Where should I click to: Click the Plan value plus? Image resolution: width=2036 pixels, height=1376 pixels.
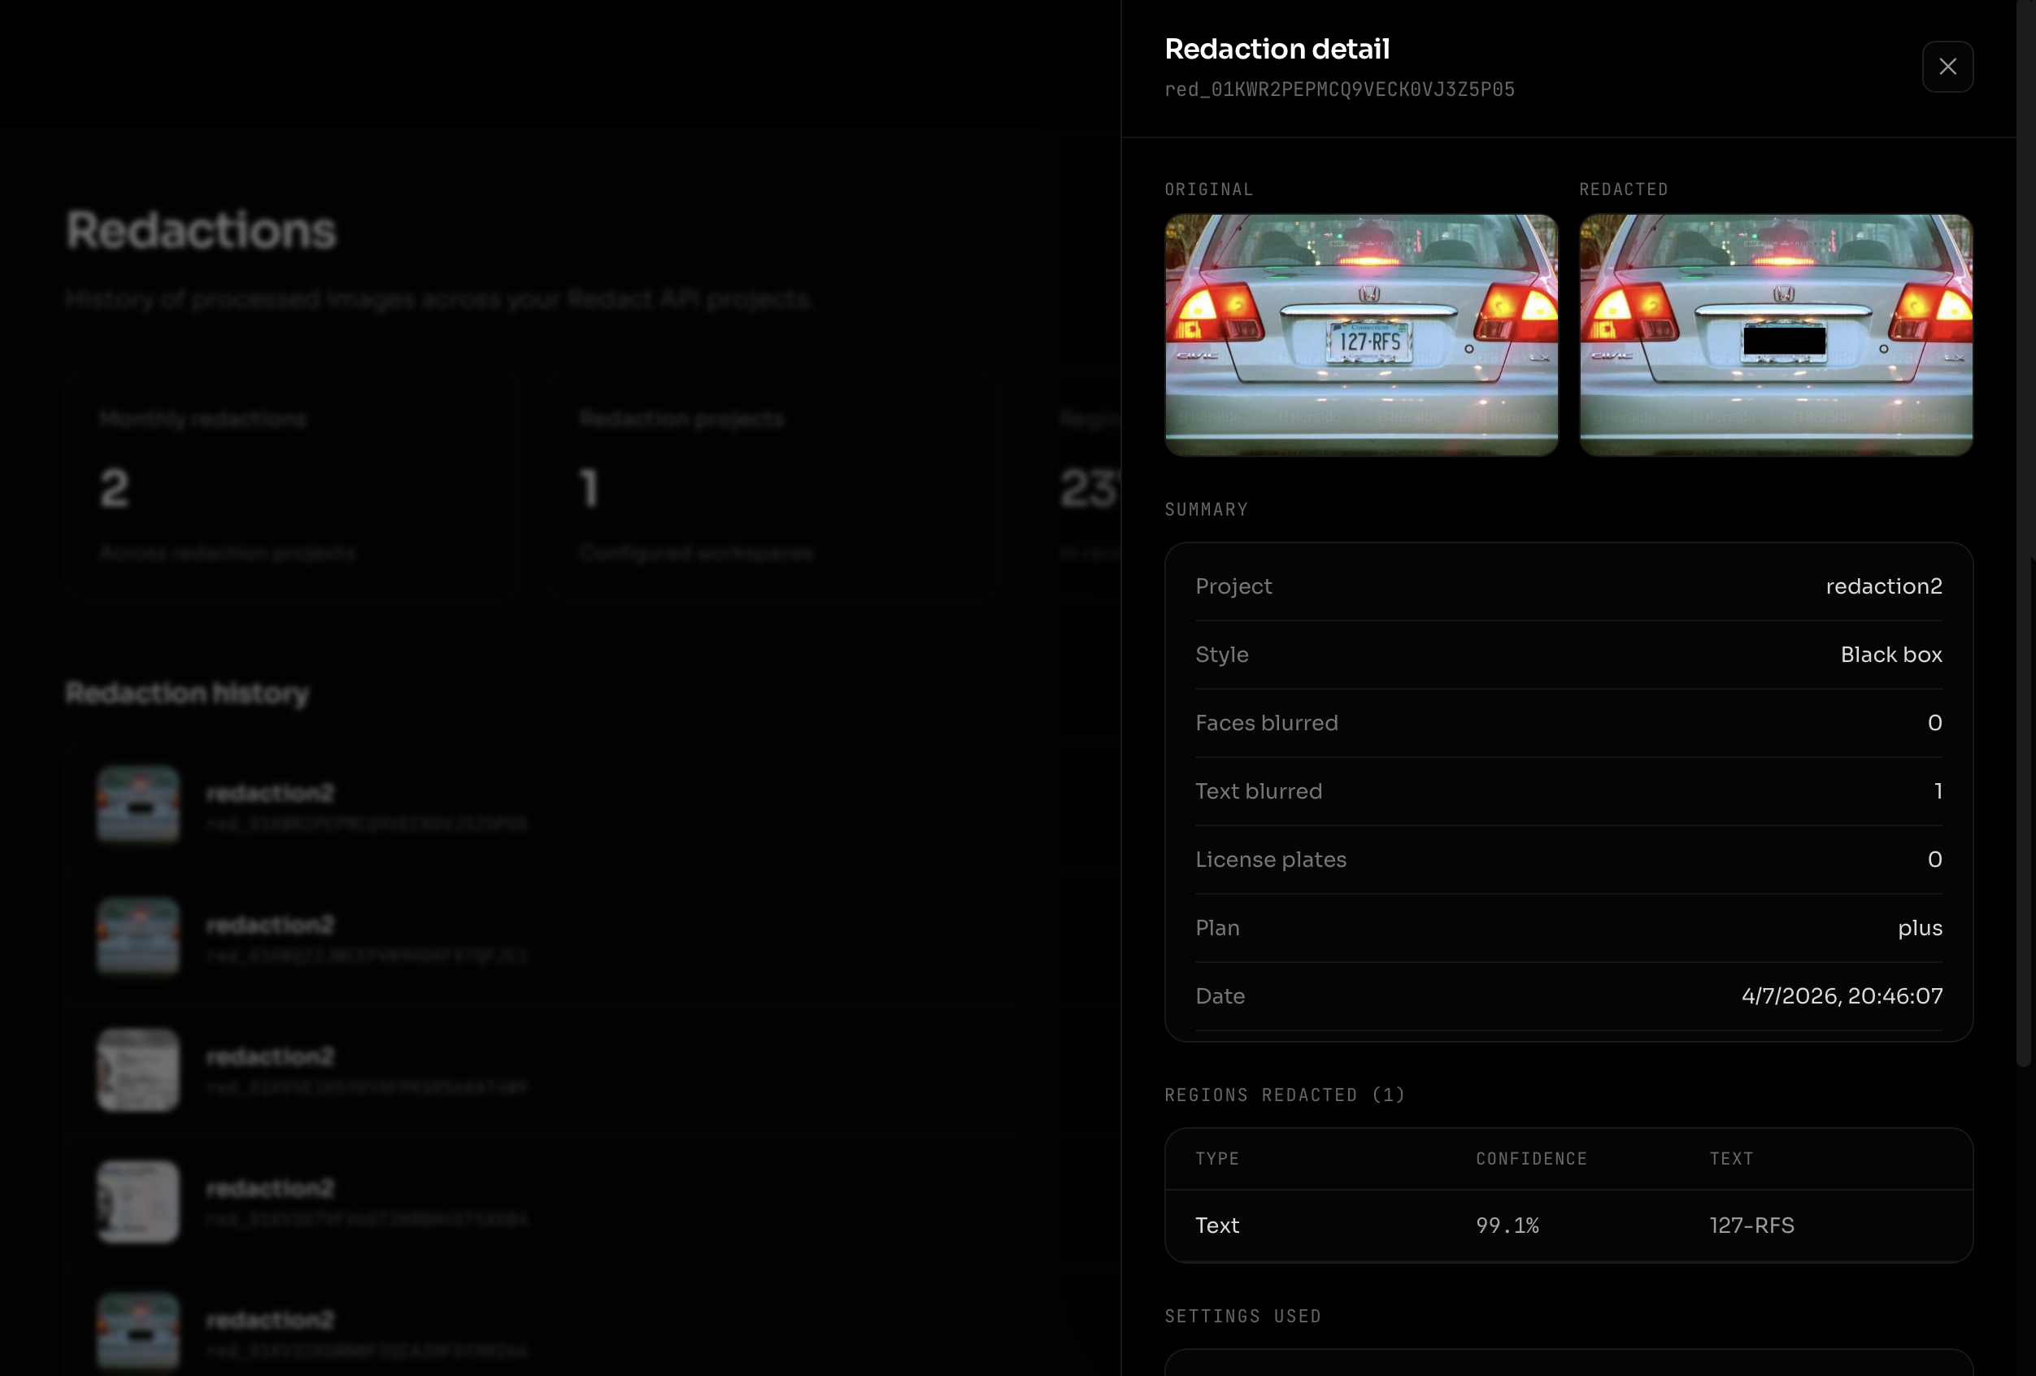1920,928
